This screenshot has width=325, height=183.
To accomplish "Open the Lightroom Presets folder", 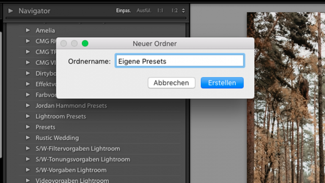I will [x=28, y=116].
